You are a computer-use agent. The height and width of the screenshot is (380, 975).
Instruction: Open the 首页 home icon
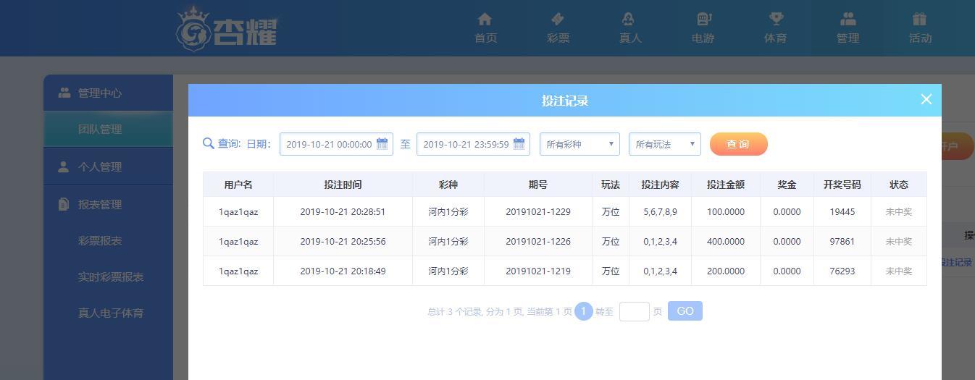[x=485, y=19]
